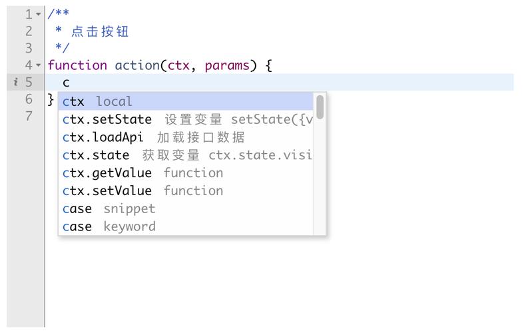524x333 pixels.
Task: Click line number 7 in the gutter
Action: point(29,116)
